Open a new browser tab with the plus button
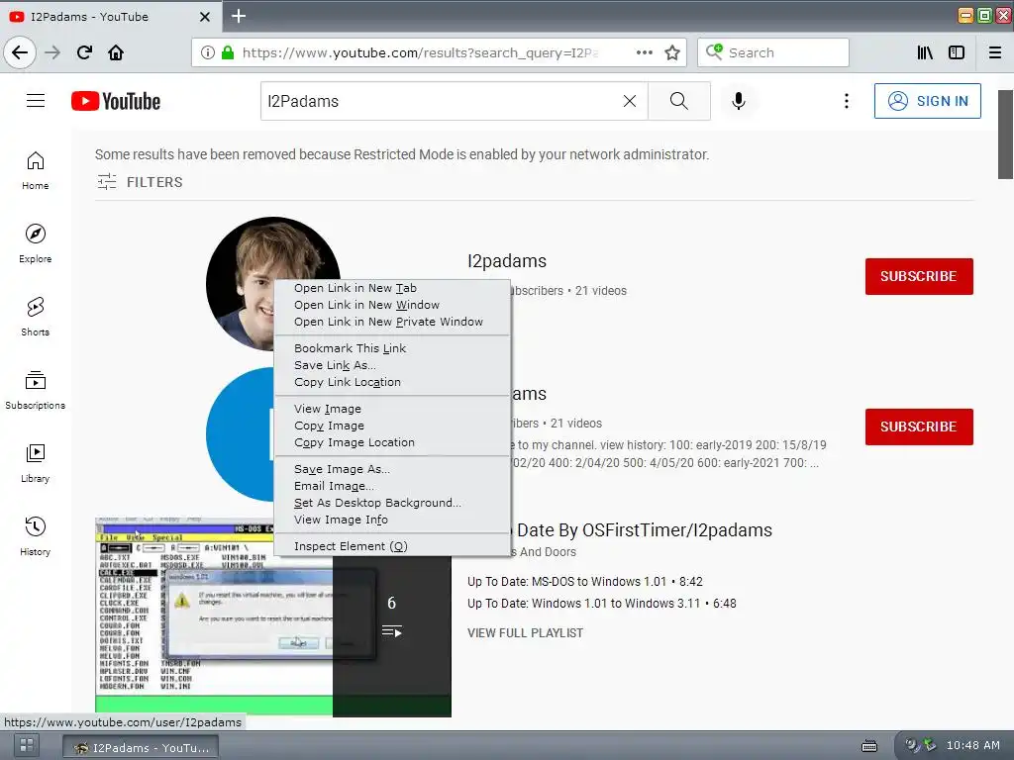This screenshot has width=1014, height=760. pos(239,16)
